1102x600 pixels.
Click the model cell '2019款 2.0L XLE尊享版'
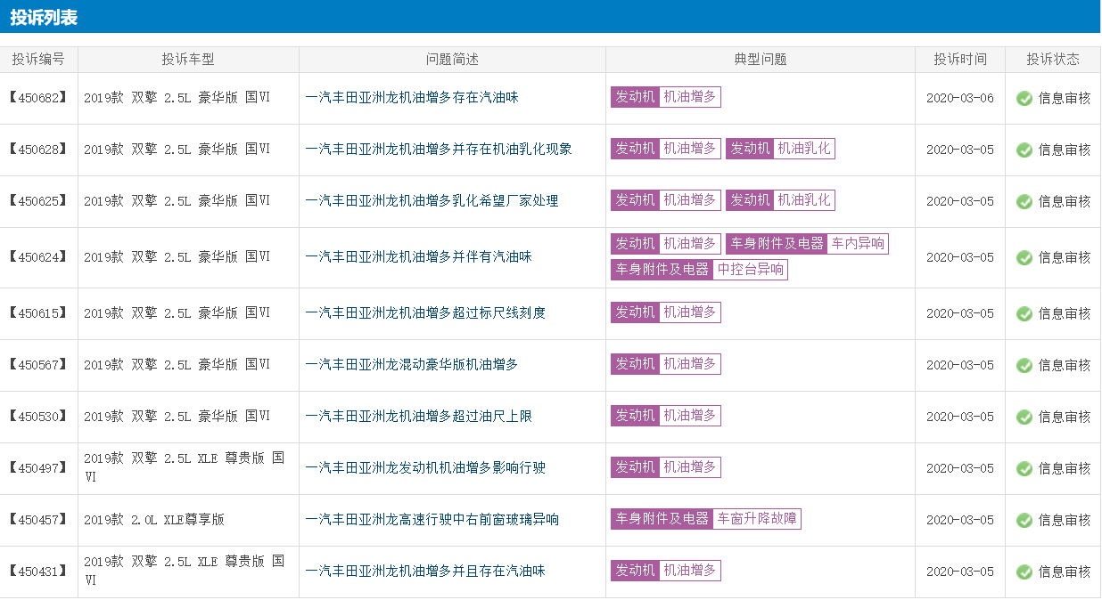click(154, 520)
